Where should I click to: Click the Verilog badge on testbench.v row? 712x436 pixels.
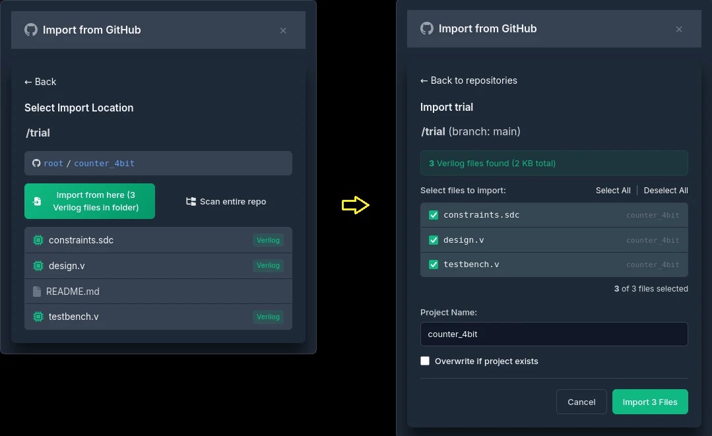point(268,317)
